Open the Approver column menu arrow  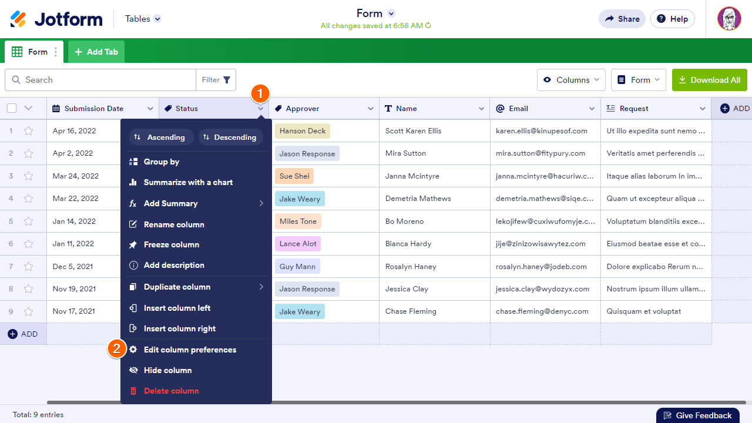pos(371,109)
